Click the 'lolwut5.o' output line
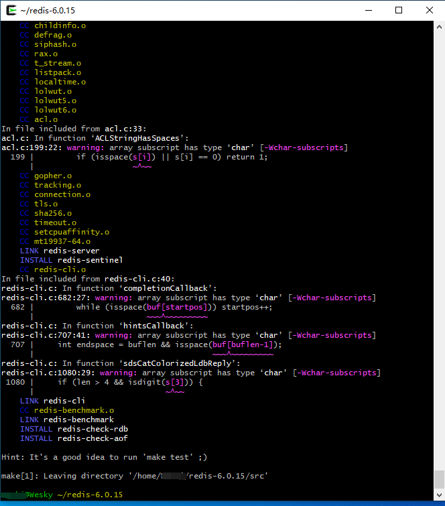Screen dimensions: 445x506 pos(48,101)
